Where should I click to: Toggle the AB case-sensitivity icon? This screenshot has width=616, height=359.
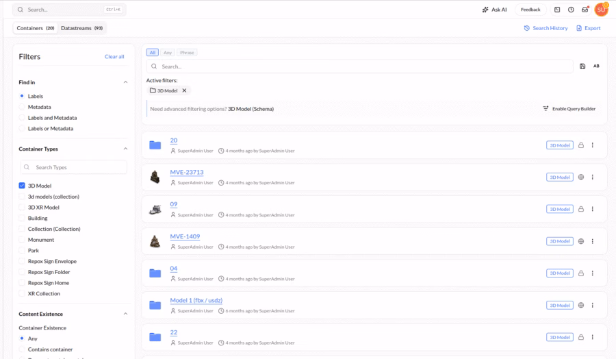(x=596, y=66)
